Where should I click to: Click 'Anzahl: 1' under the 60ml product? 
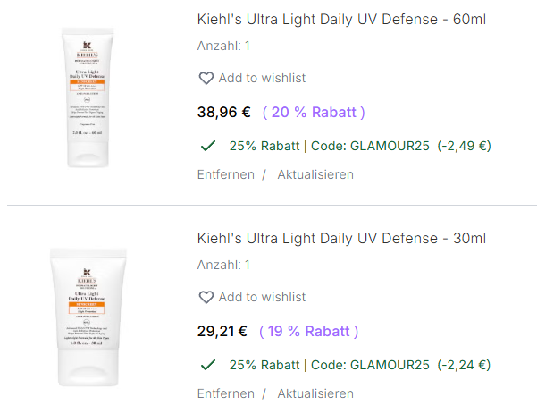pos(223,46)
